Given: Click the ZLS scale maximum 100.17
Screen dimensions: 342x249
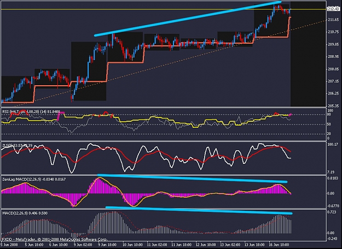Looking at the screenshot, I should [x=333, y=144].
